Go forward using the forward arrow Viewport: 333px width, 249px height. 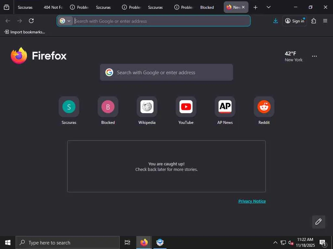(20, 21)
